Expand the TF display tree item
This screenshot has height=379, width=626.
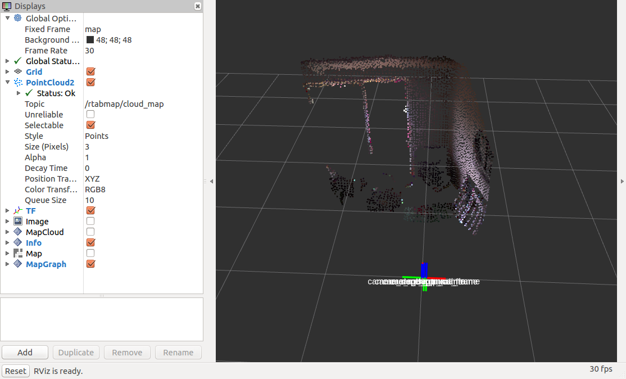click(x=7, y=211)
